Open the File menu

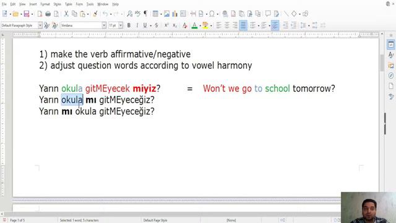click(x=4, y=4)
